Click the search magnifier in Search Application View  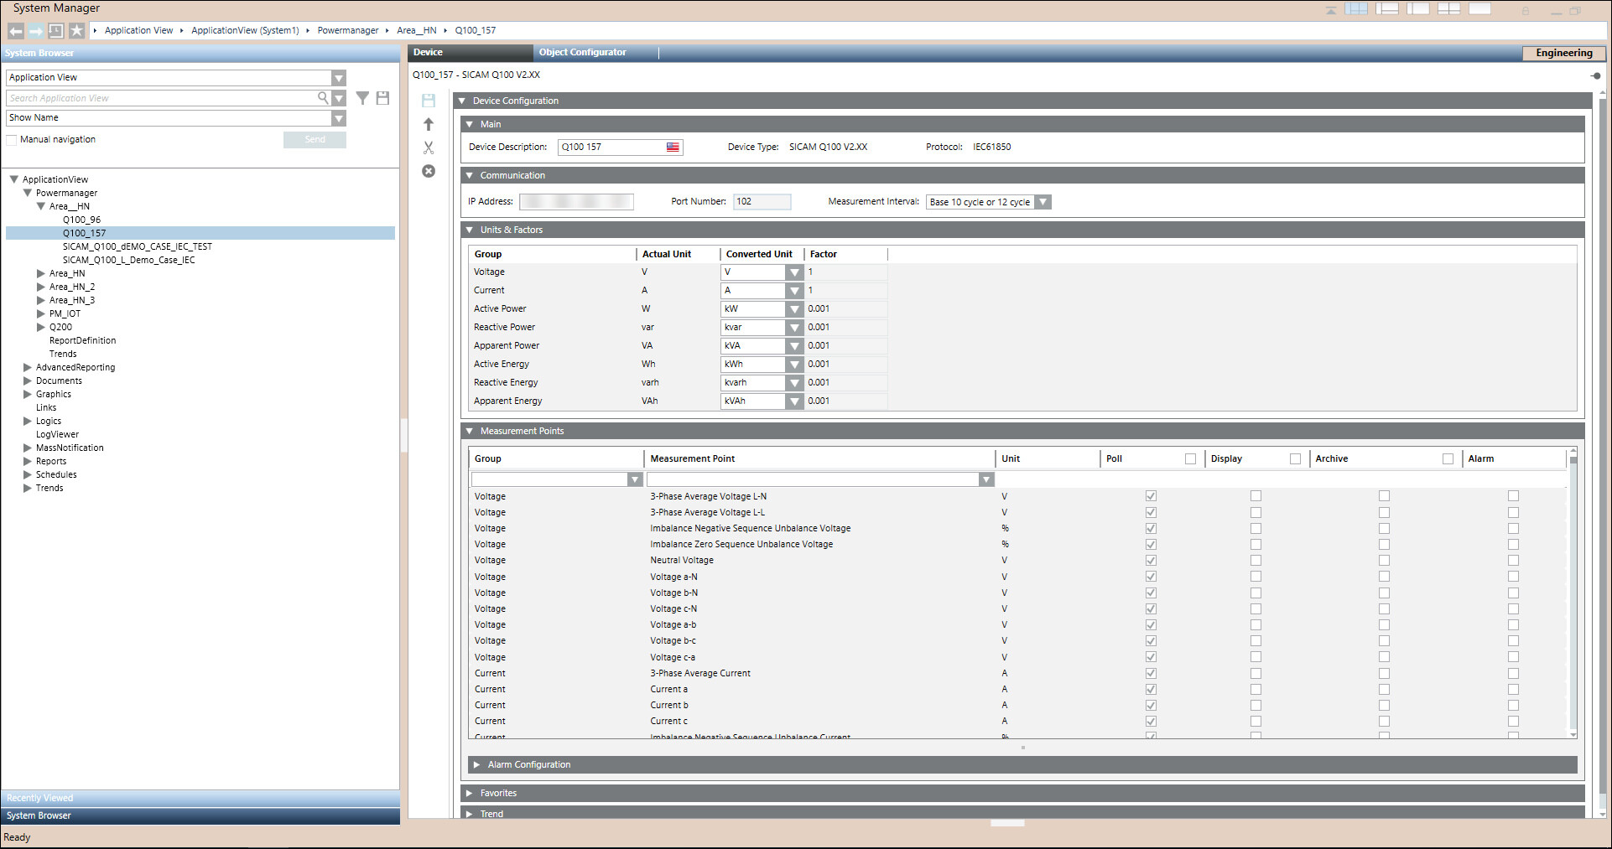click(322, 98)
